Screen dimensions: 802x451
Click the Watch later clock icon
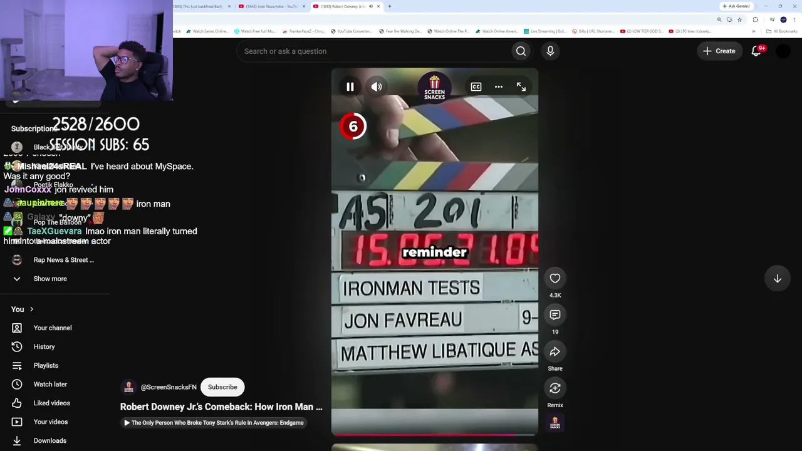point(17,385)
